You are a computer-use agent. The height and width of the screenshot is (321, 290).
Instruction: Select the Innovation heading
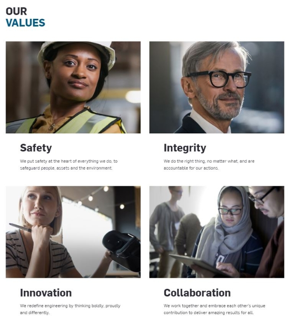point(46,293)
